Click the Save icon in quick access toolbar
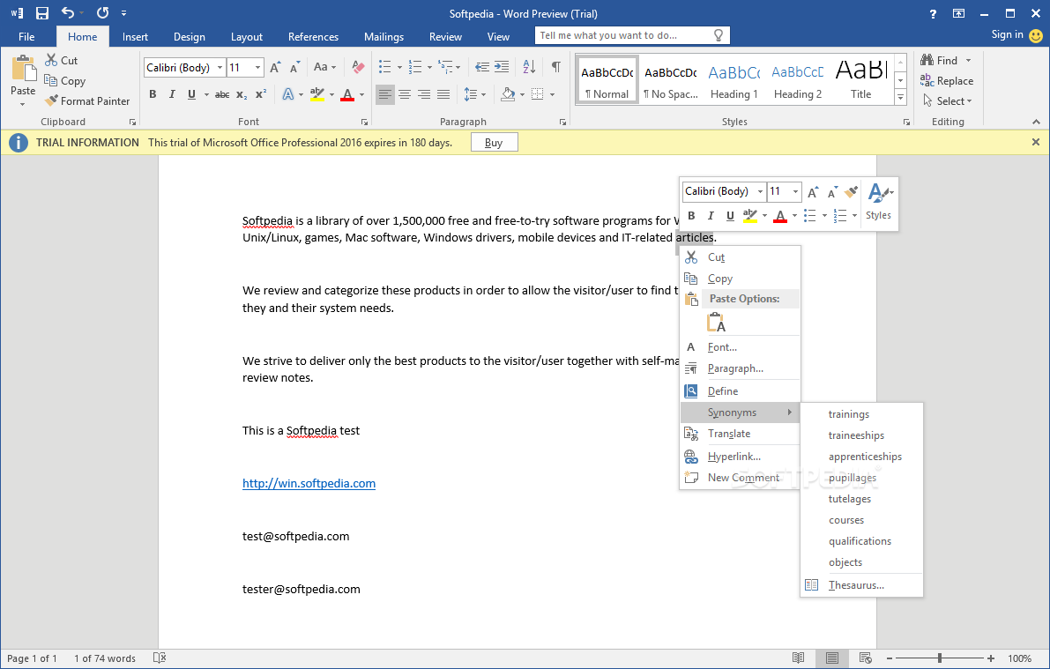Image resolution: width=1050 pixels, height=669 pixels. pyautogui.click(x=42, y=12)
